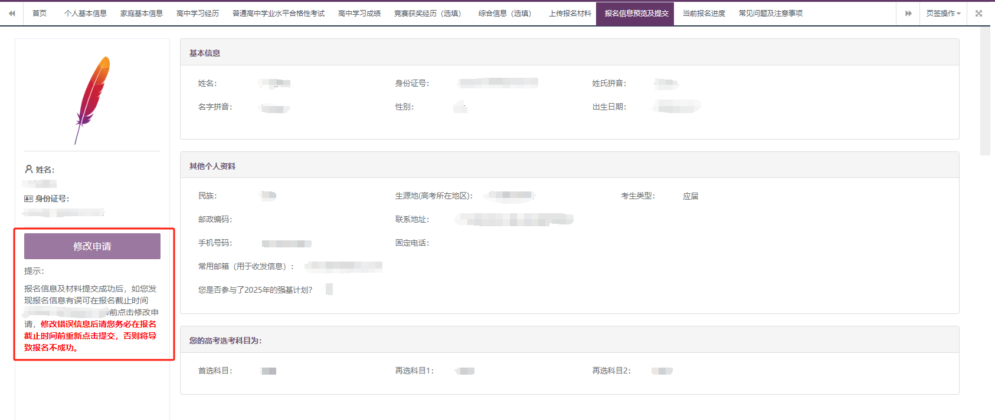Go to the 家庭基本信息 tab

(x=142, y=14)
